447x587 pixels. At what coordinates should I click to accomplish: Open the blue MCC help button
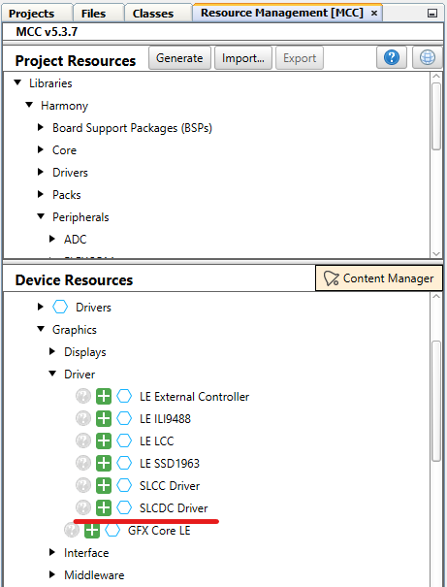[x=392, y=57]
